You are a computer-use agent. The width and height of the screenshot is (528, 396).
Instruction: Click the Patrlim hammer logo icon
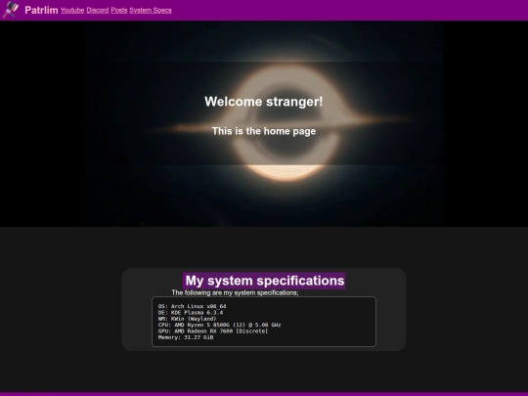click(x=11, y=10)
